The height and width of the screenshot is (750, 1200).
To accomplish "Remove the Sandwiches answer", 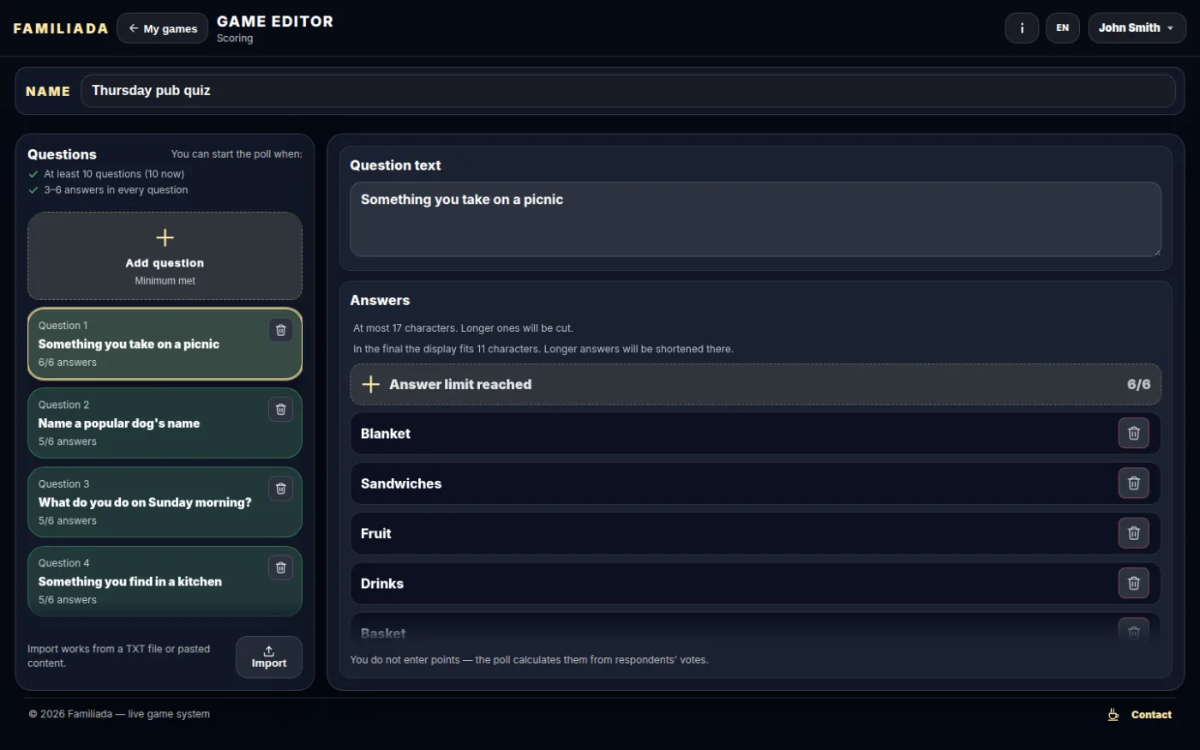I will (1133, 483).
